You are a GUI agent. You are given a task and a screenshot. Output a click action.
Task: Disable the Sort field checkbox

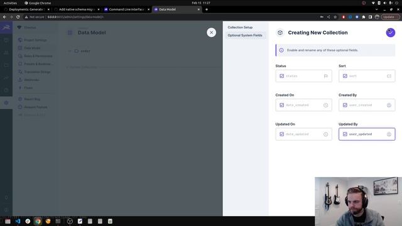click(x=345, y=76)
